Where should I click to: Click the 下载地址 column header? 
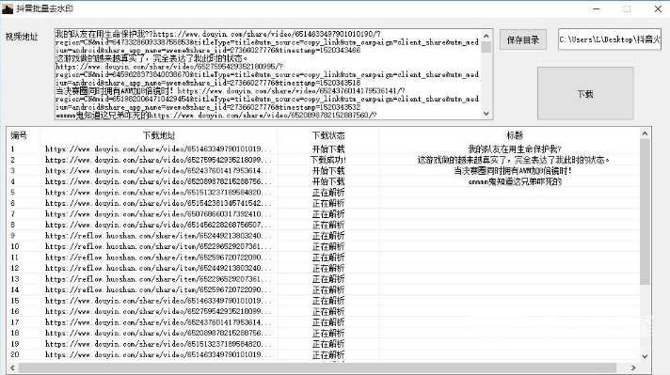[x=159, y=135]
